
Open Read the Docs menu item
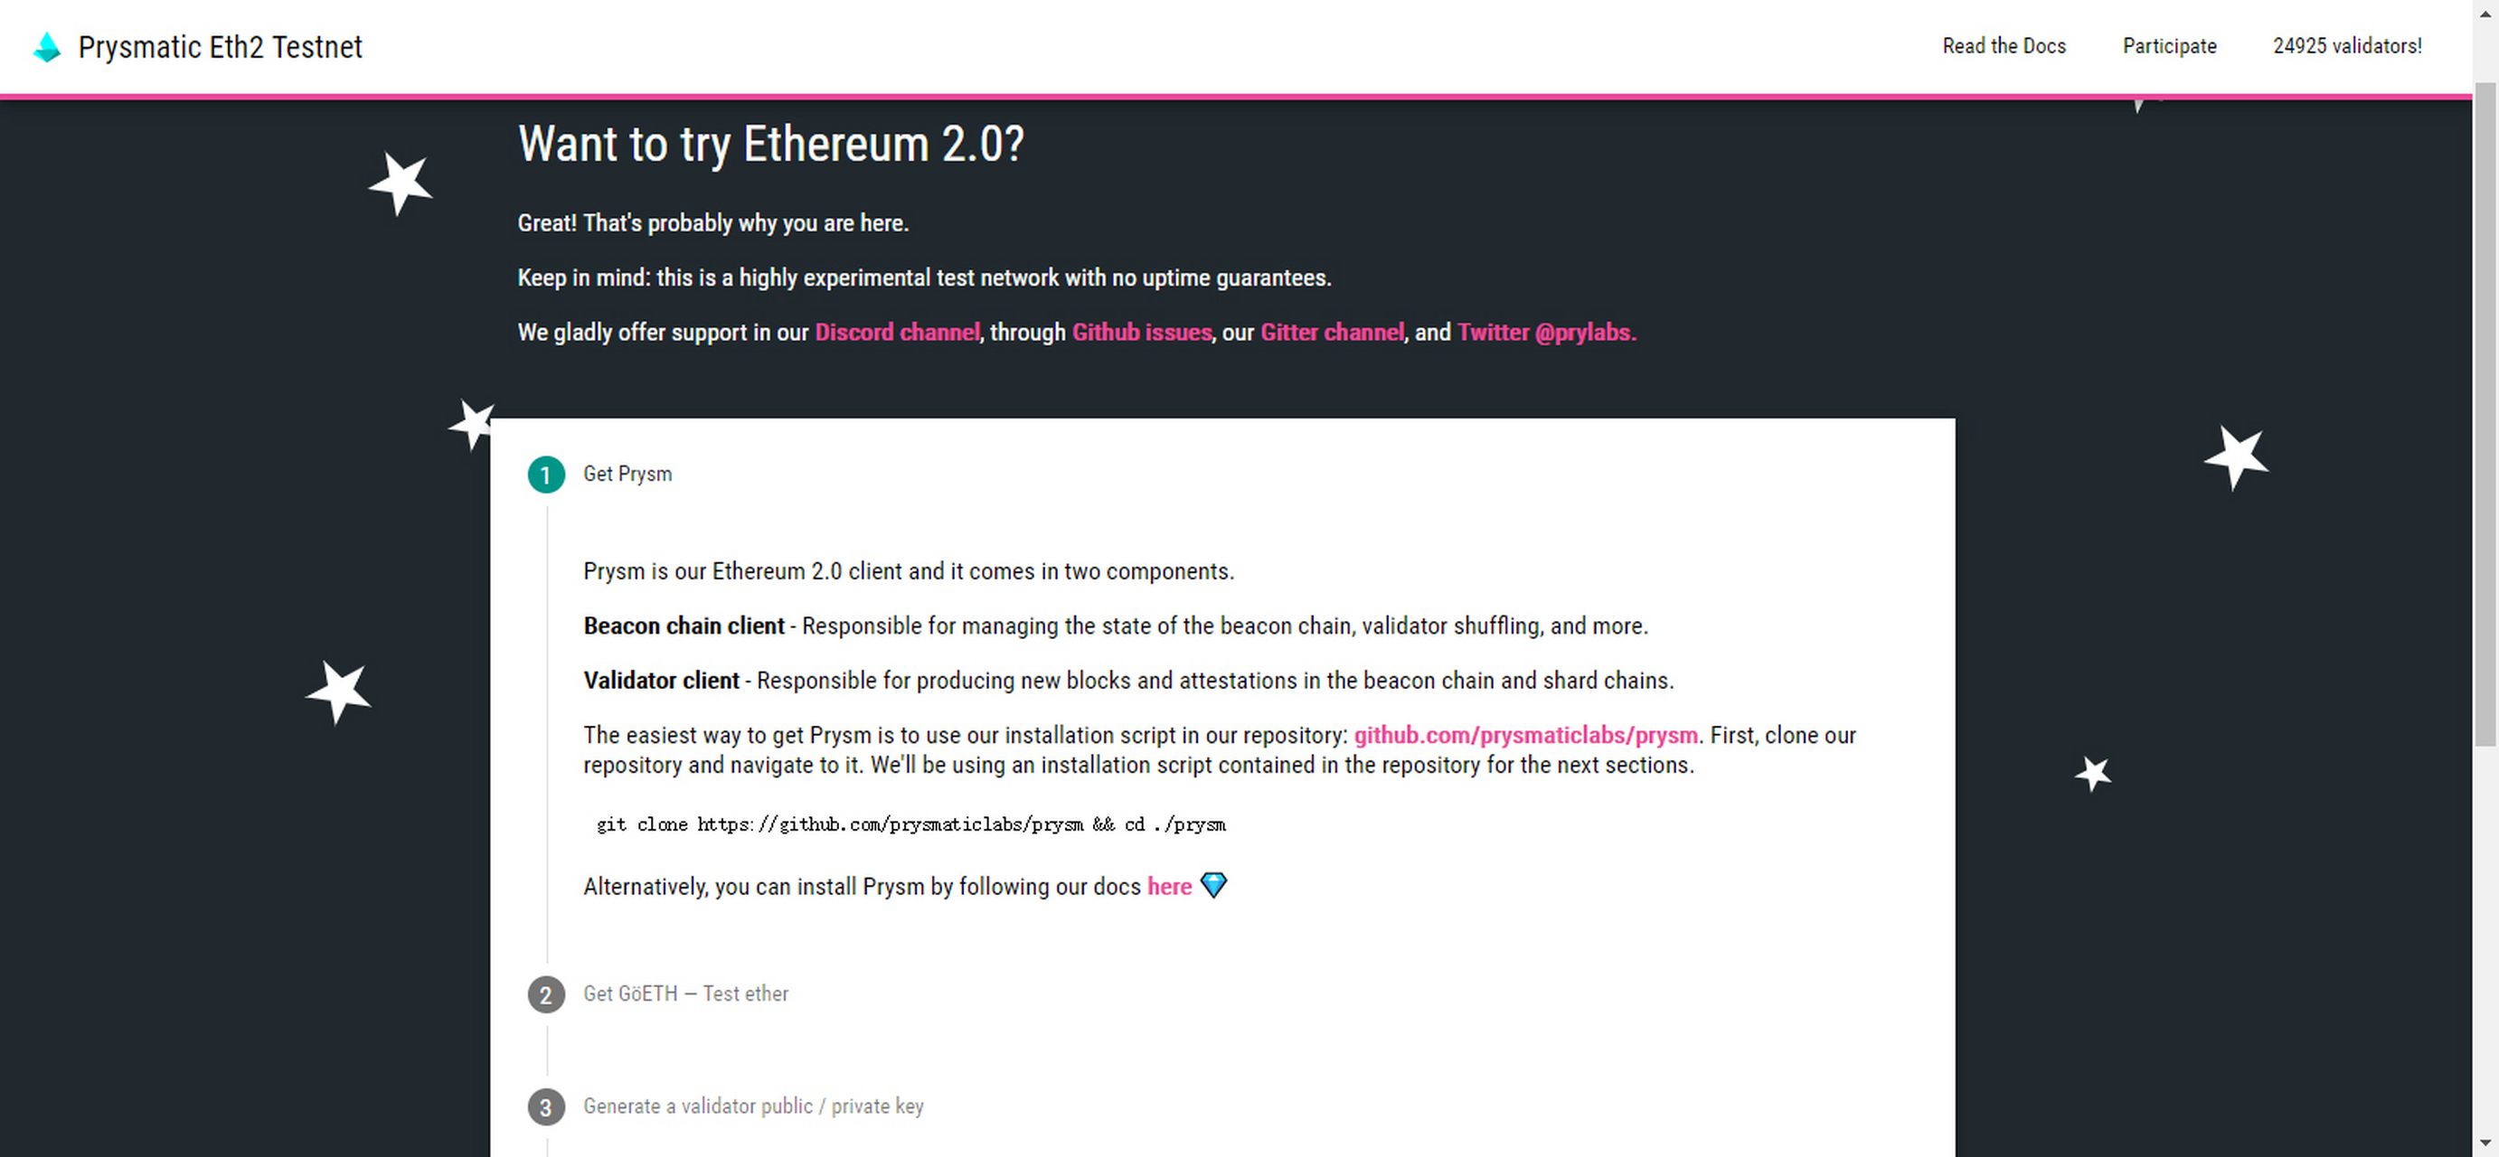[x=2004, y=47]
